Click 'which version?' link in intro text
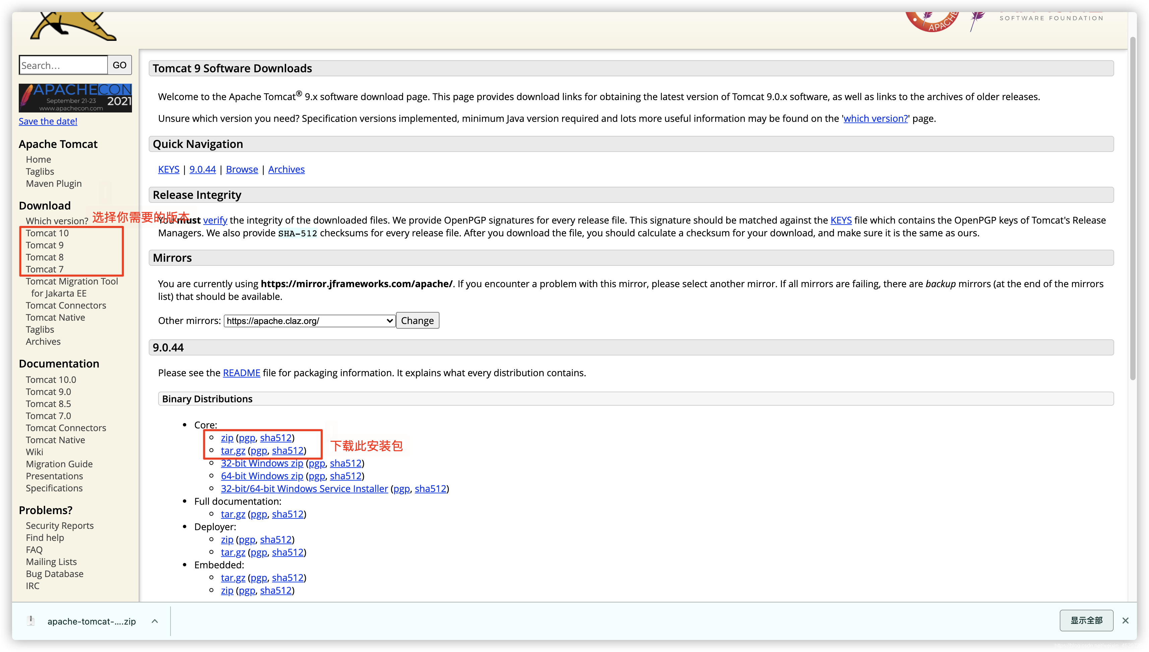Screen dimensions: 1149x652 click(876, 119)
